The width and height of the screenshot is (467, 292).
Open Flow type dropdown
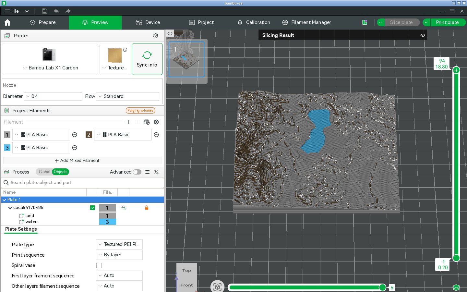128,96
